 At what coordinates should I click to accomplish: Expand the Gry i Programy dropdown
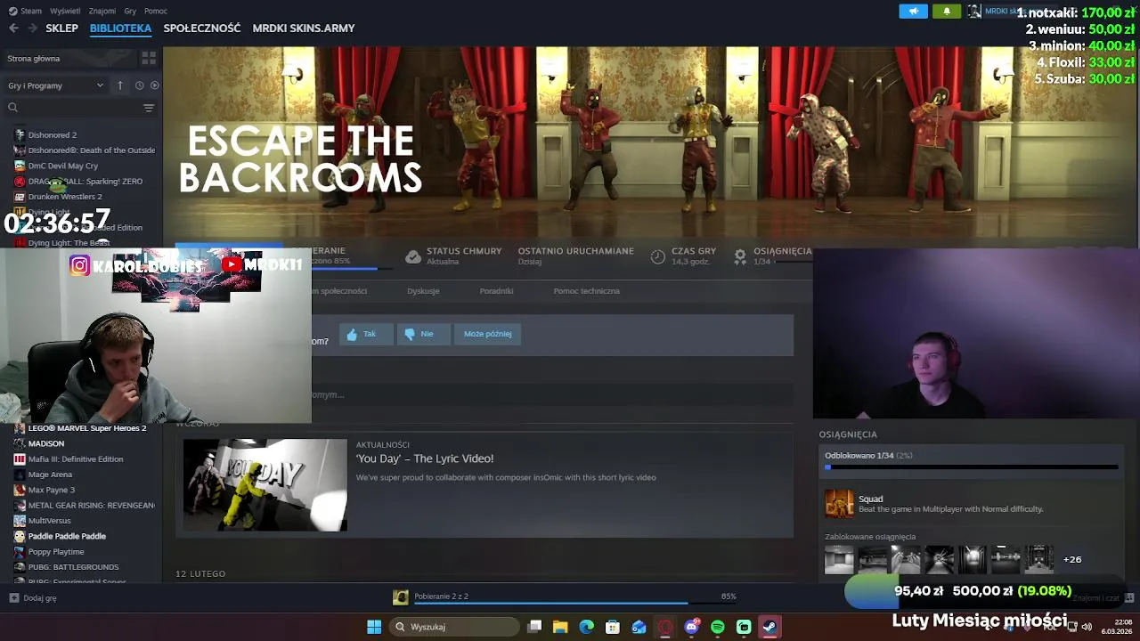pos(55,85)
